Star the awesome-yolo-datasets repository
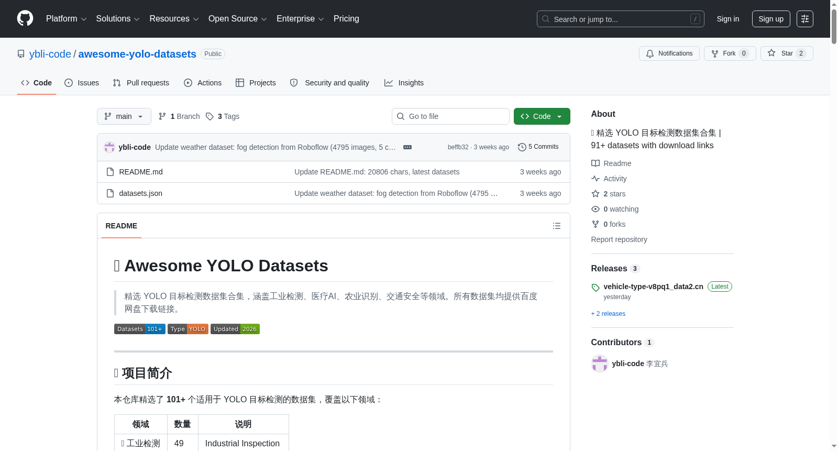The image size is (838, 451). click(x=787, y=53)
